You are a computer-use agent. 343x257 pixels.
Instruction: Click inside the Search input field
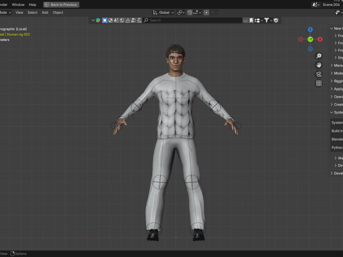(x=192, y=20)
